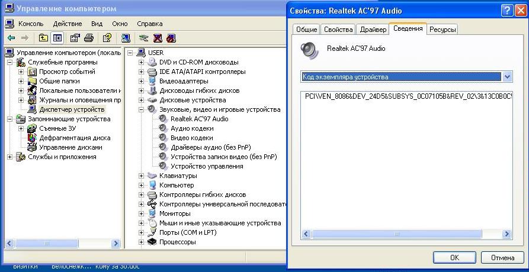
Task: Expand Процессоры node
Action: (x=142, y=242)
